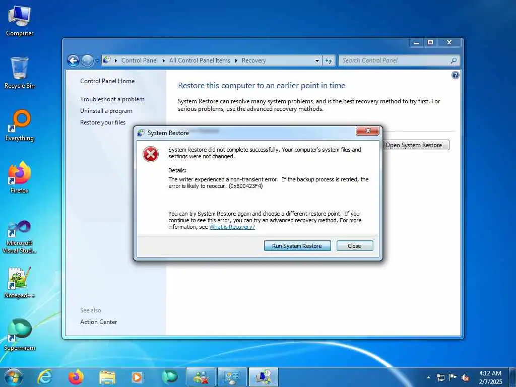The height and width of the screenshot is (387, 516).
Task: Click the red error icon in the dialog
Action: (x=151, y=154)
